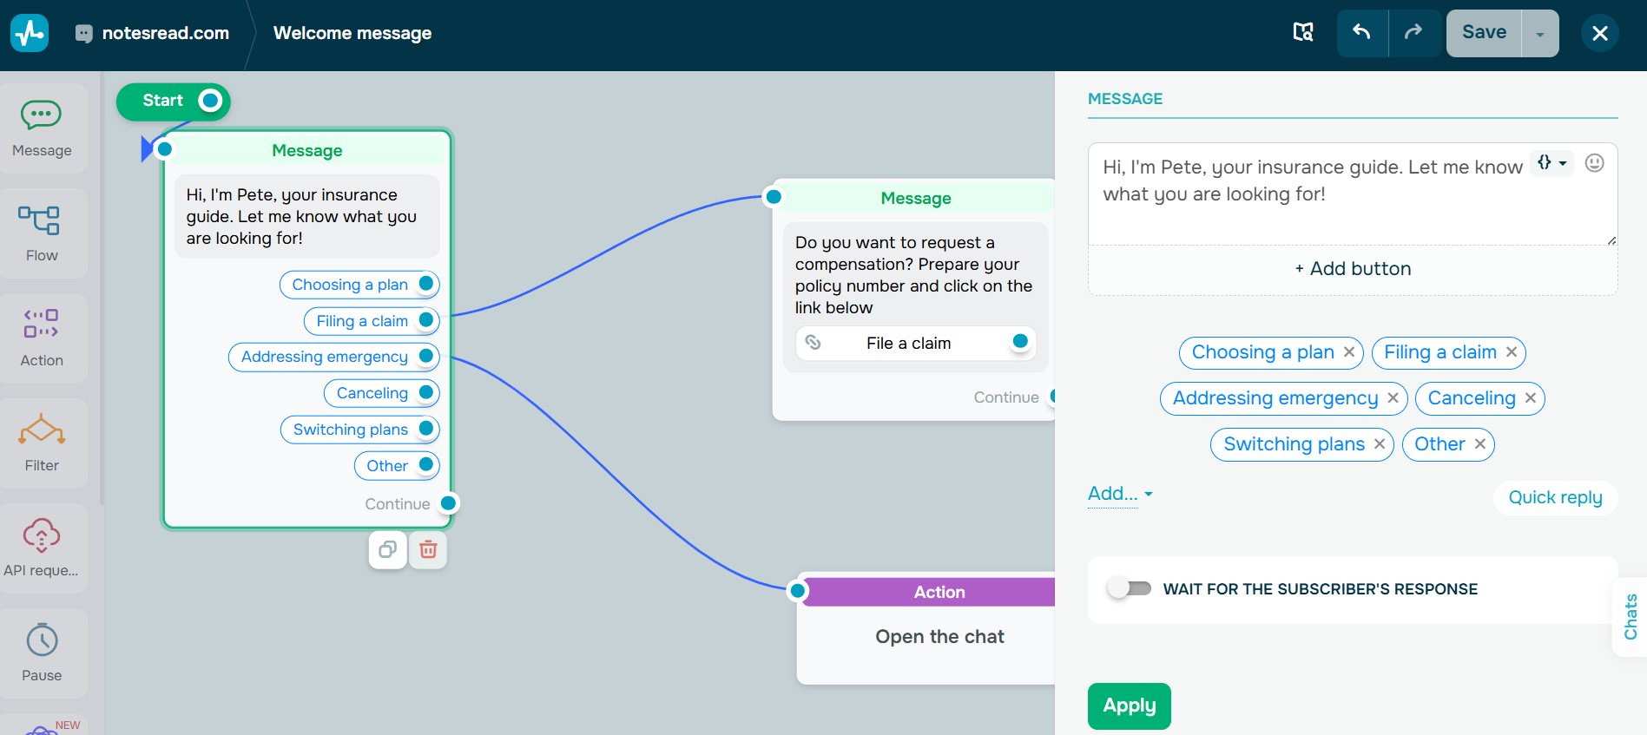
Task: Click Filing a claim quick reply on canvas
Action: coord(372,321)
